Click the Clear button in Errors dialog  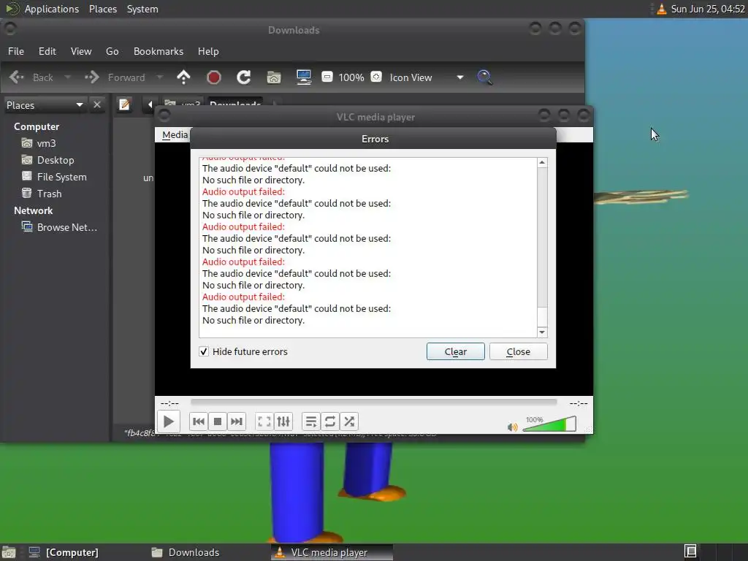[456, 351]
